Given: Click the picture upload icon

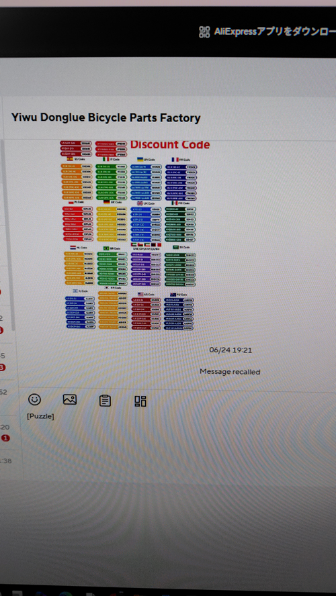Looking at the screenshot, I should [x=70, y=399].
